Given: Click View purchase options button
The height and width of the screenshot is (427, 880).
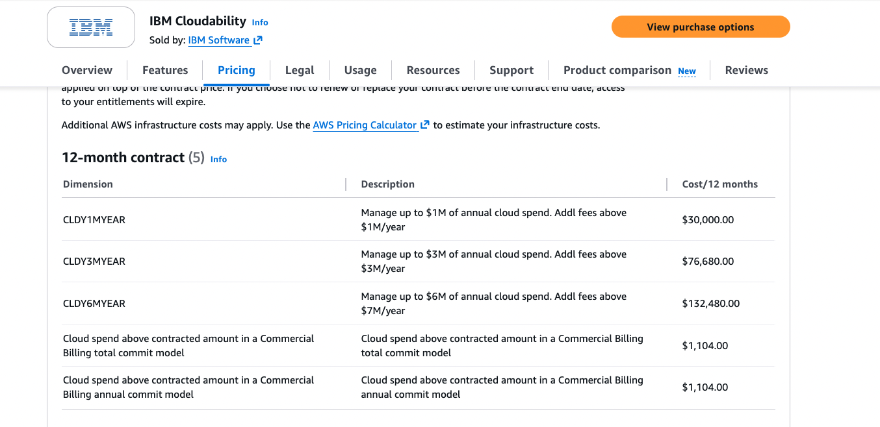Looking at the screenshot, I should coord(701,27).
